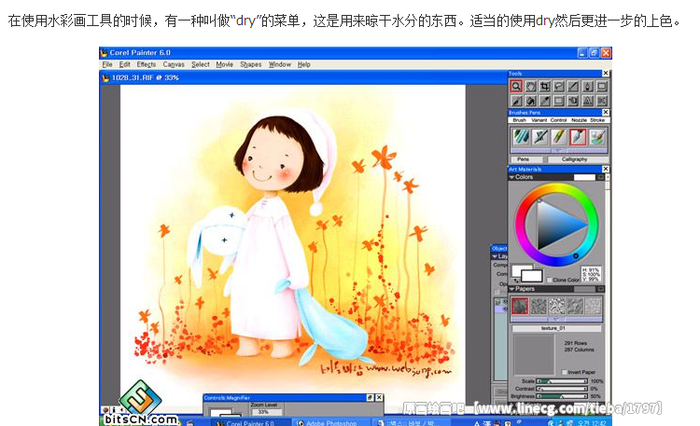Open the texture_01 paper dropdown
This screenshot has width=700, height=426.
click(556, 328)
